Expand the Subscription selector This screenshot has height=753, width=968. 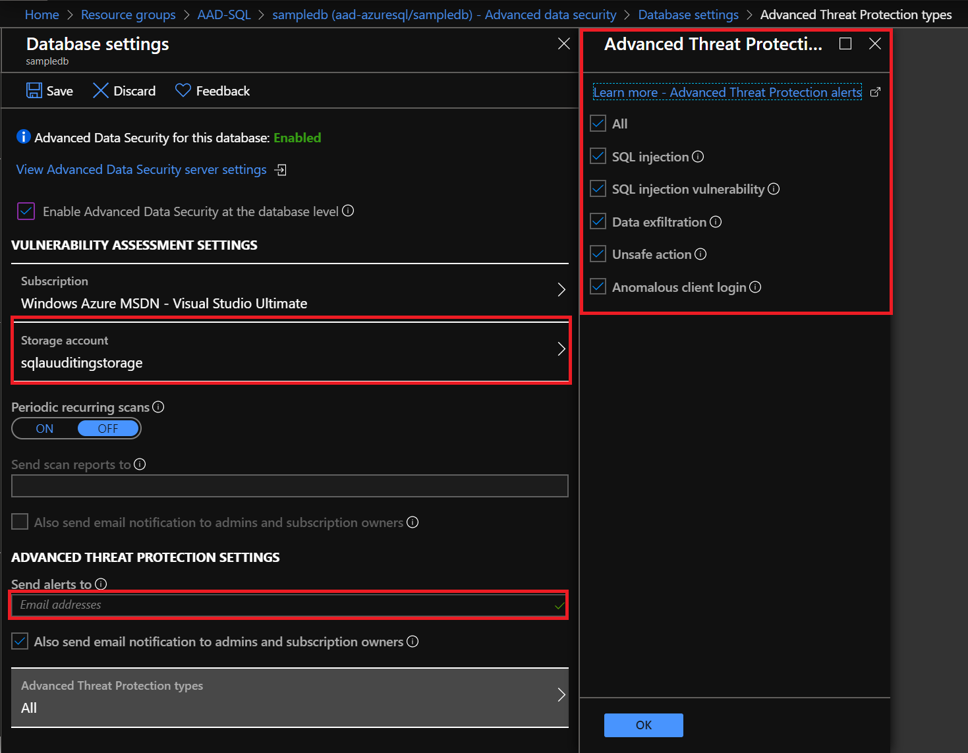click(x=290, y=292)
